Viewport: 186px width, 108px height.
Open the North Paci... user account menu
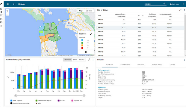coord(174,4)
